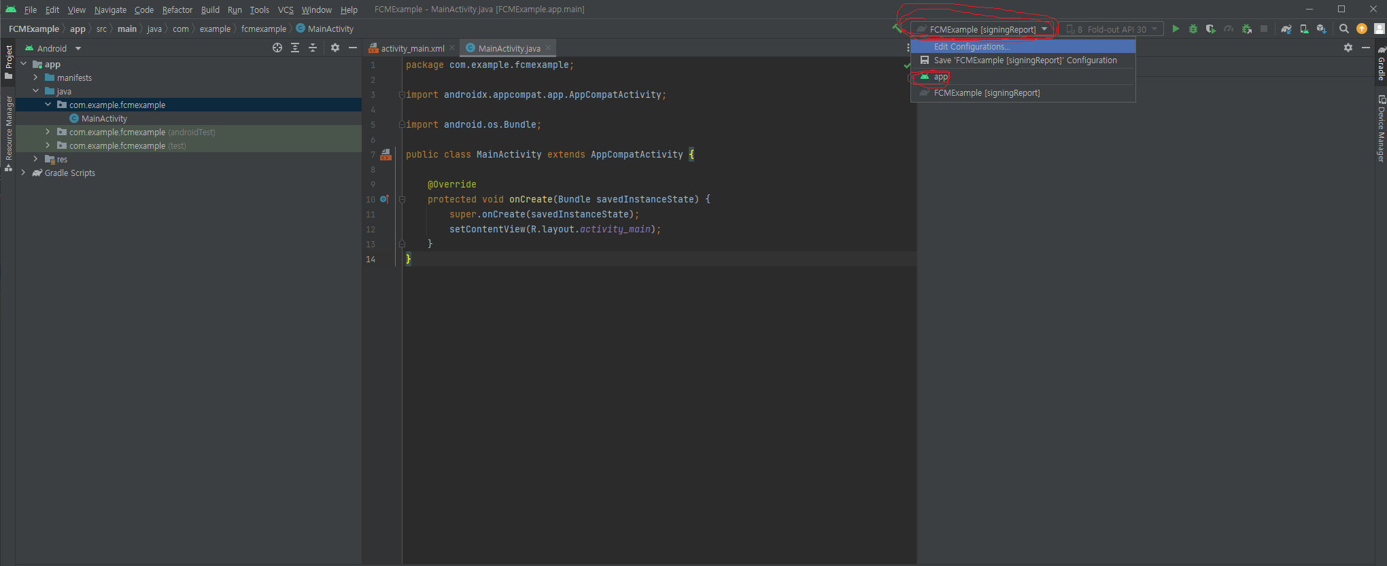The height and width of the screenshot is (566, 1387).
Task: Close the activity_main.xml tab
Action: point(452,48)
